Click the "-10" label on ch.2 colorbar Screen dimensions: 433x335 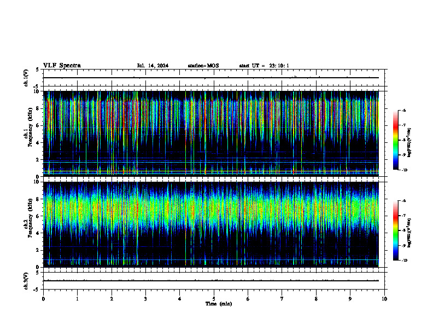(405, 261)
